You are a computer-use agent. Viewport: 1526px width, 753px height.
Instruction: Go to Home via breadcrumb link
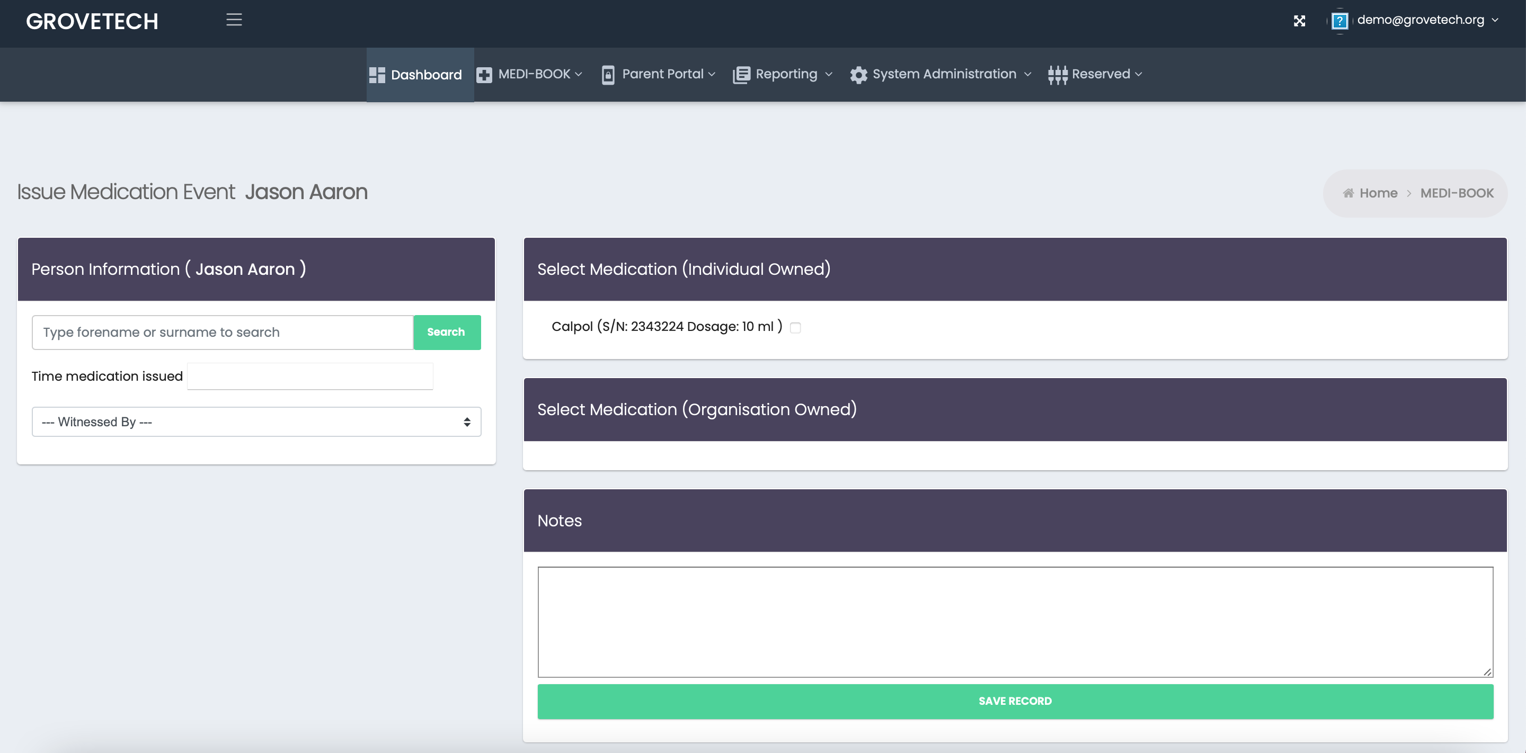1378,193
